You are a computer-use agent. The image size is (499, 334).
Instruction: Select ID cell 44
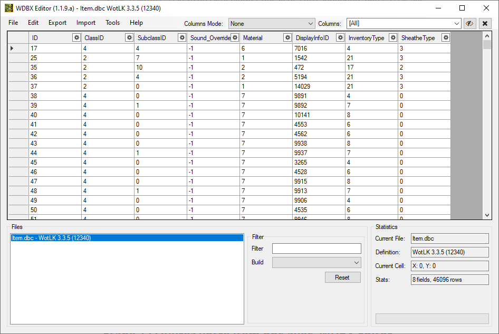tap(55, 153)
